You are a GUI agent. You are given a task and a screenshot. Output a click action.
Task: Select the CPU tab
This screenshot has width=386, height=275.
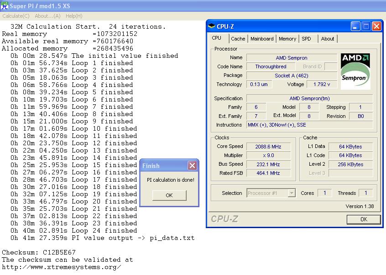[217, 38]
